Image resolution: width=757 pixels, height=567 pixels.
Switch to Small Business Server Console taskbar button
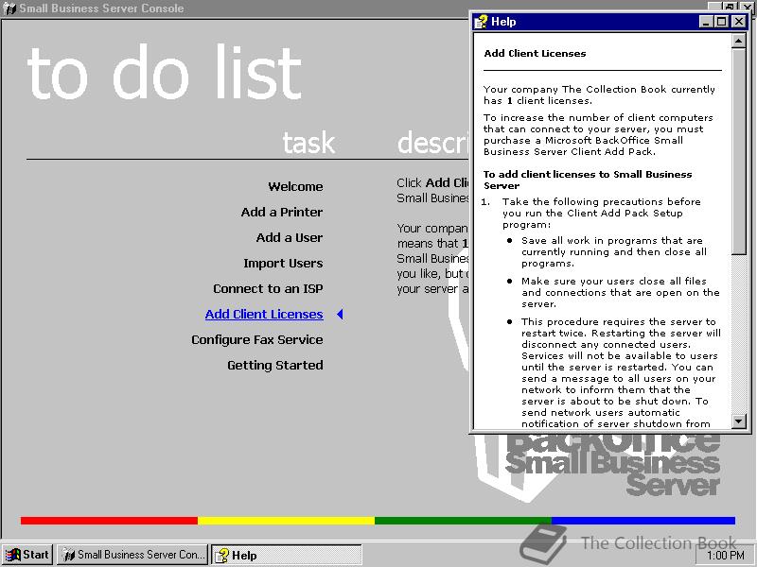click(132, 555)
